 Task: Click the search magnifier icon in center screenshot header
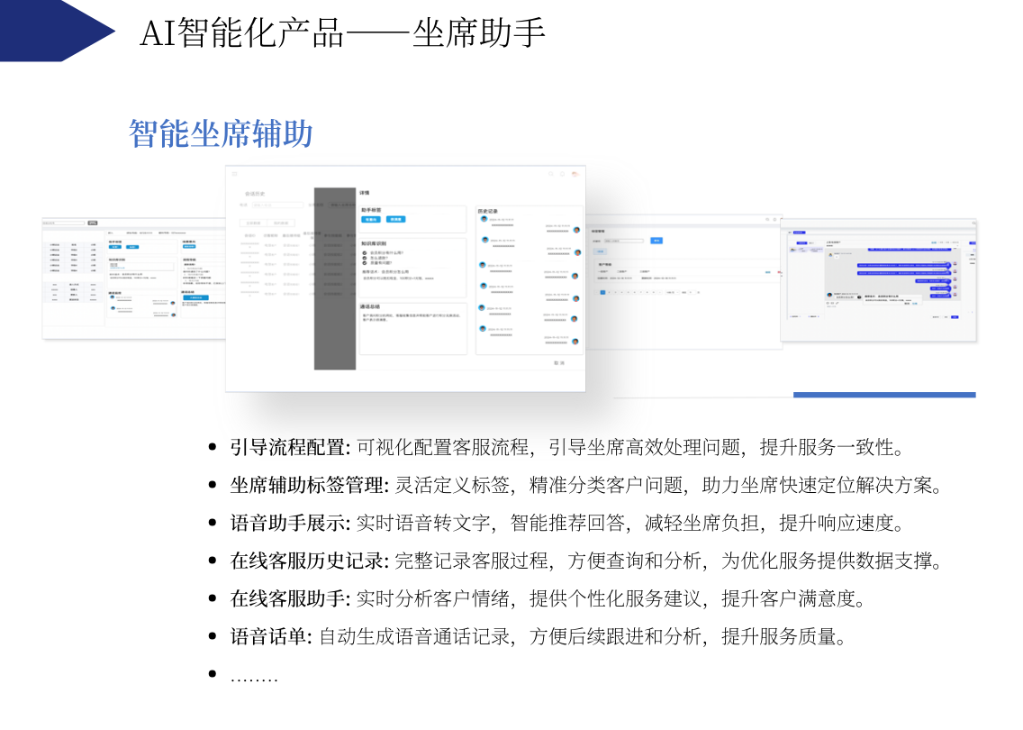click(x=551, y=174)
